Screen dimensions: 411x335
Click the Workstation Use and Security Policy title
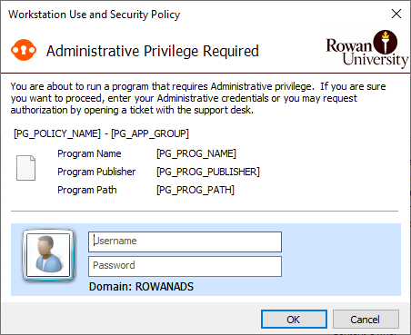95,15
